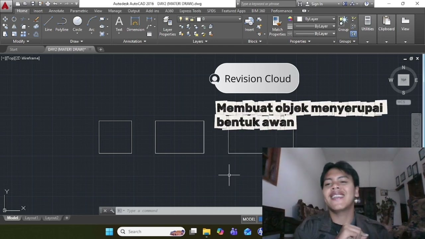Switch to the Annotate ribbon tab

[56, 11]
